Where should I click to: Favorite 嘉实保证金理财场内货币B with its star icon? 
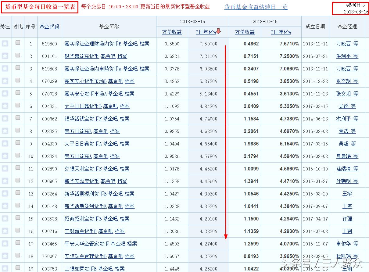(x=5, y=44)
